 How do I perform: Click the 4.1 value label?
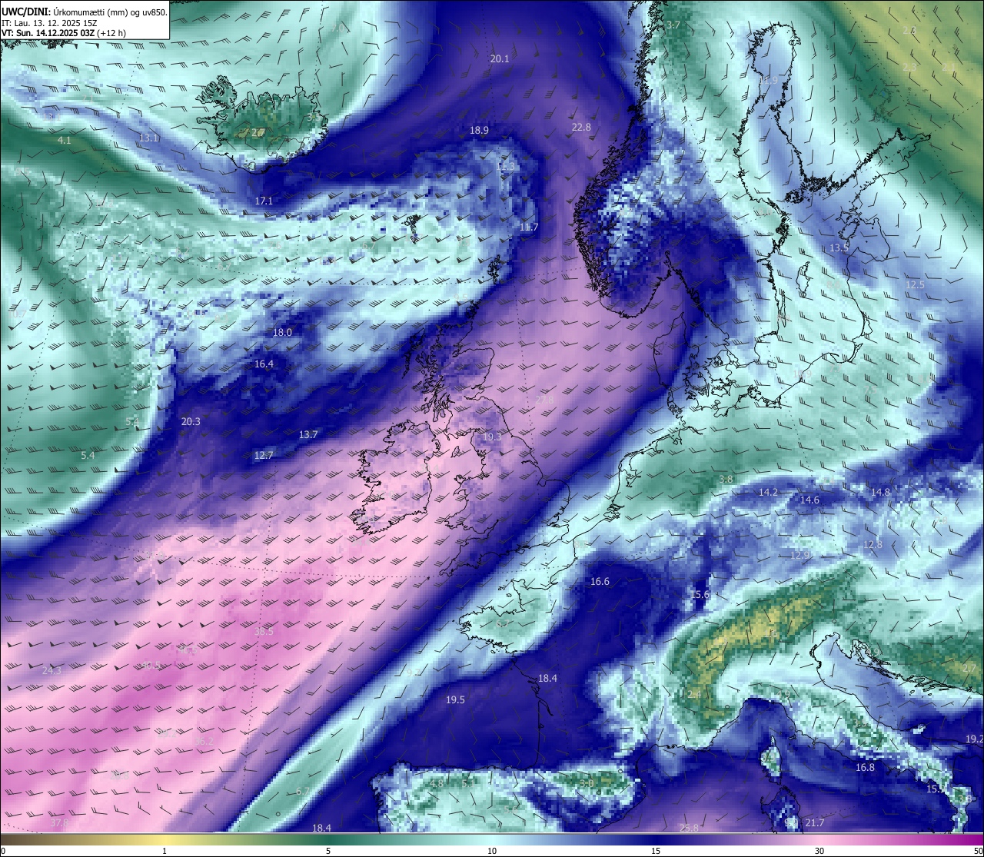65,141
